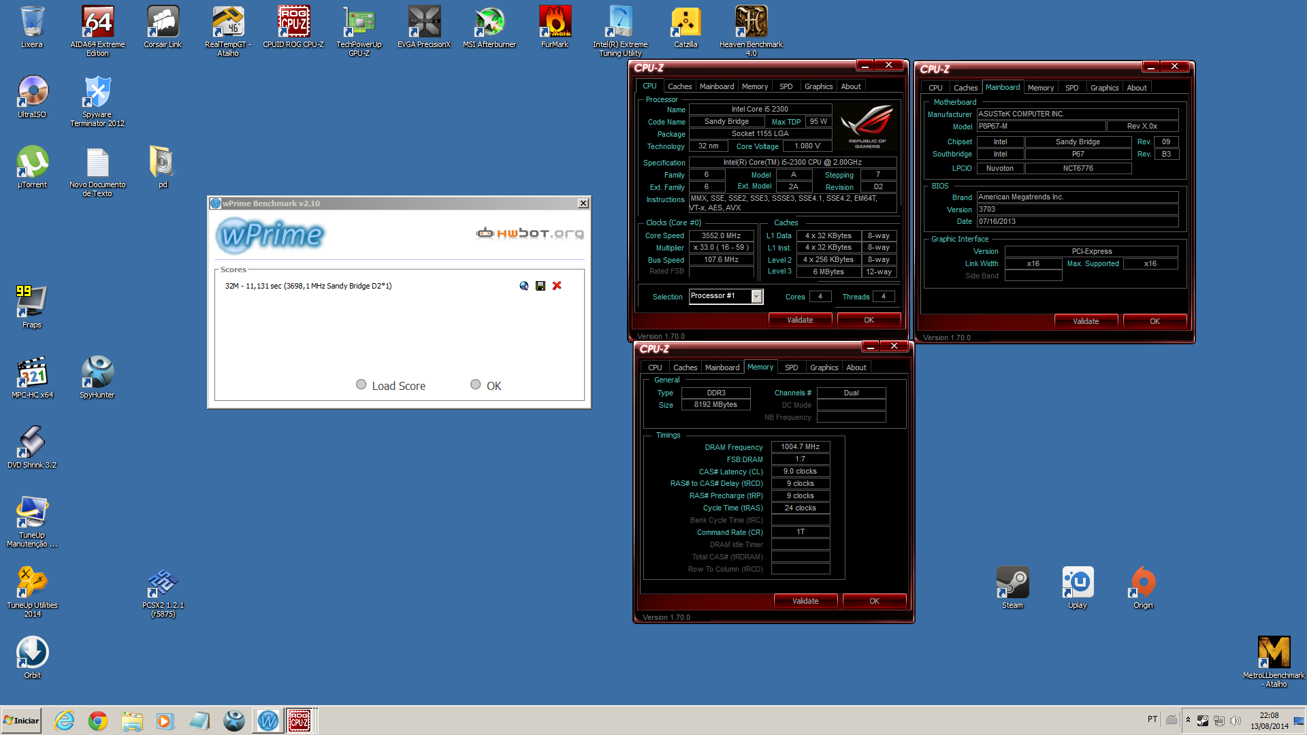Launch SpyHunter desktop icon
Image resolution: width=1307 pixels, height=735 pixels.
[x=97, y=378]
